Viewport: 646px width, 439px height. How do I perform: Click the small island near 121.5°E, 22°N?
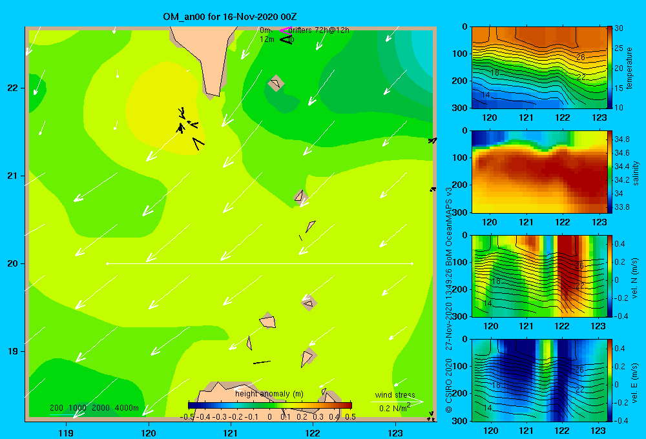point(276,83)
